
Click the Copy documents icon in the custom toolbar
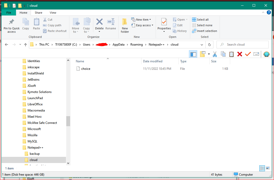pos(224,54)
